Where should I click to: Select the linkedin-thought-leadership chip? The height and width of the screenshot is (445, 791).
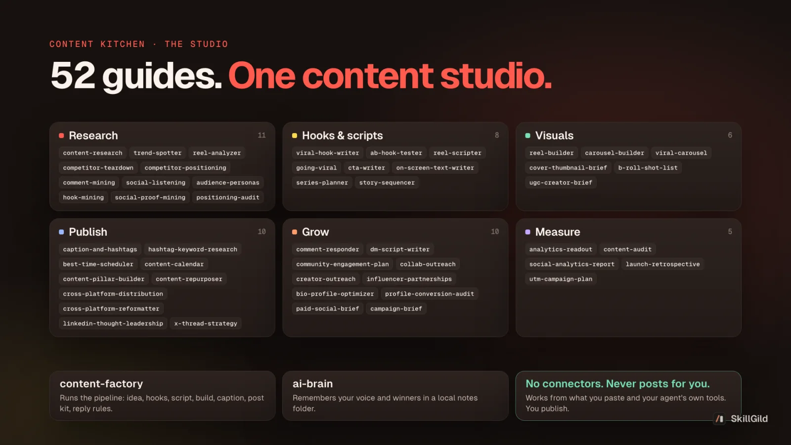[113, 323]
